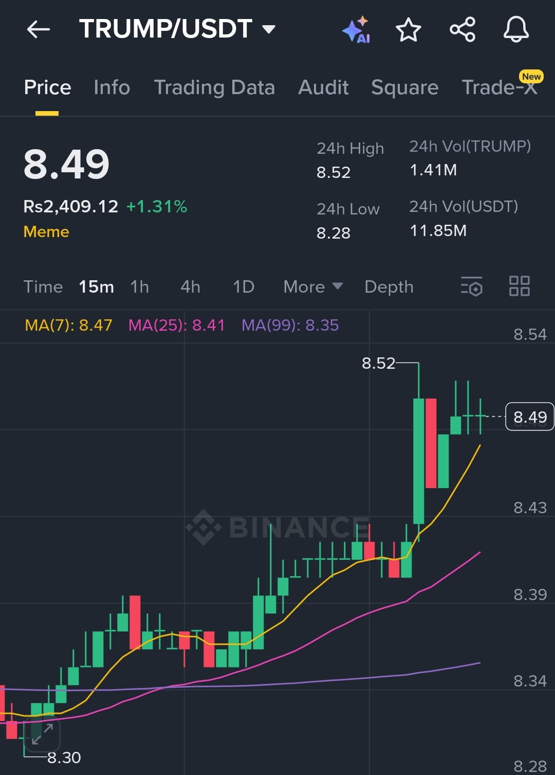Select the 1h interval
The image size is (555, 775).
click(x=140, y=287)
